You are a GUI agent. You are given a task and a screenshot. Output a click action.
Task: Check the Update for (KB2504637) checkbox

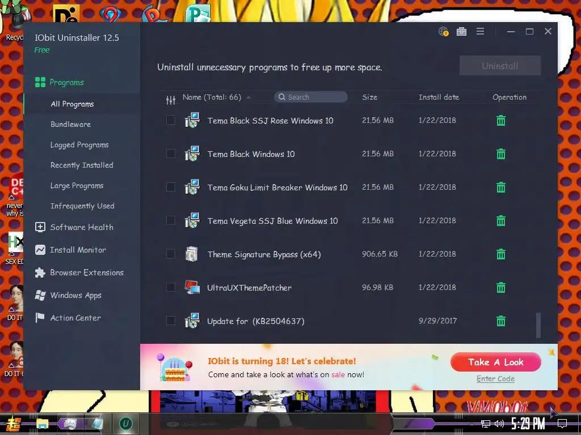point(170,321)
